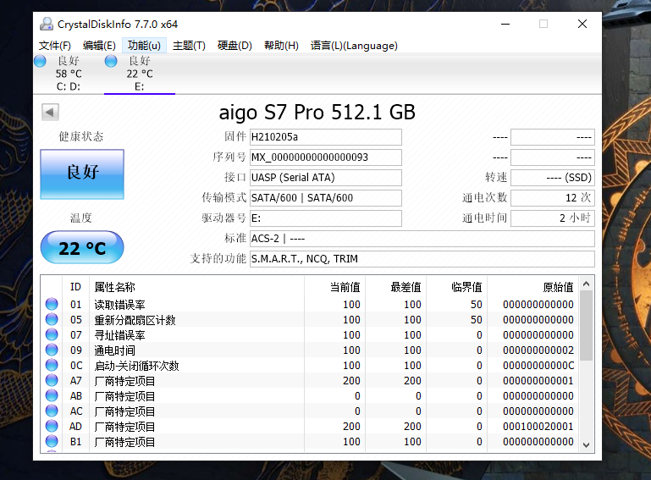Click raw value 000100020001 in AD row
Viewport: 651px width, 480px height.
click(x=538, y=427)
